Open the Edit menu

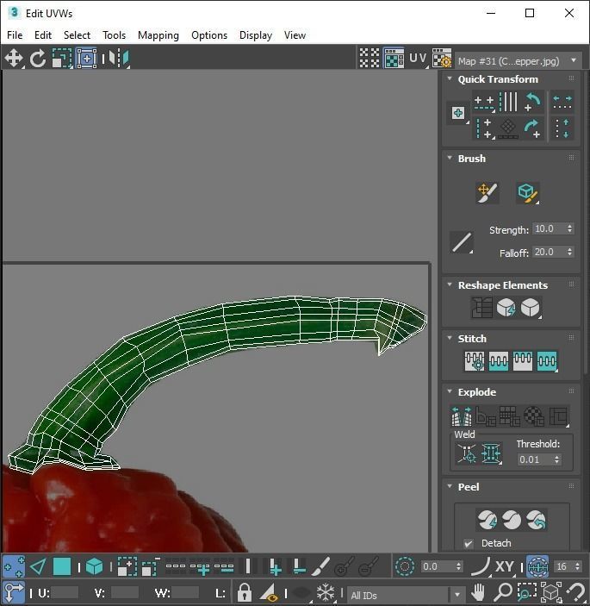point(43,35)
